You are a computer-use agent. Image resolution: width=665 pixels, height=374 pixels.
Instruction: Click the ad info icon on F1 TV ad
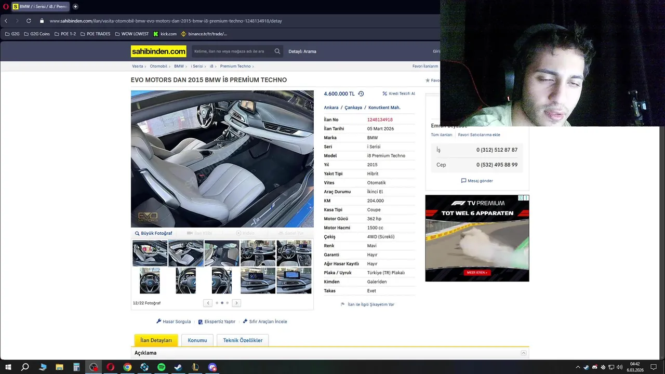521,198
